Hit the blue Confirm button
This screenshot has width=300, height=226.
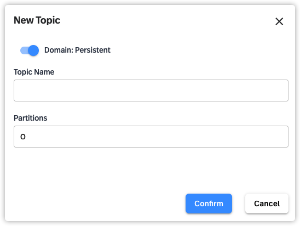(x=209, y=204)
